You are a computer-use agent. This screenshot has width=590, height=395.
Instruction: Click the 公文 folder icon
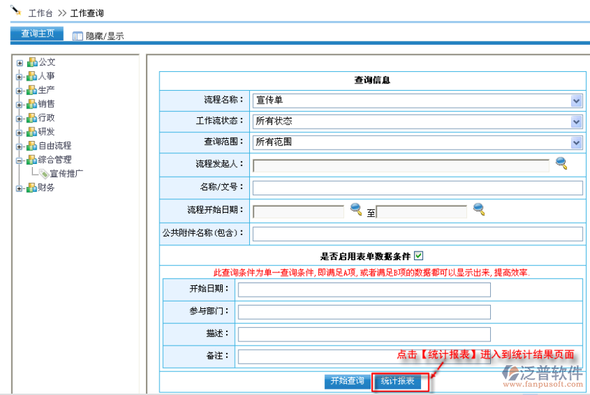click(x=32, y=62)
